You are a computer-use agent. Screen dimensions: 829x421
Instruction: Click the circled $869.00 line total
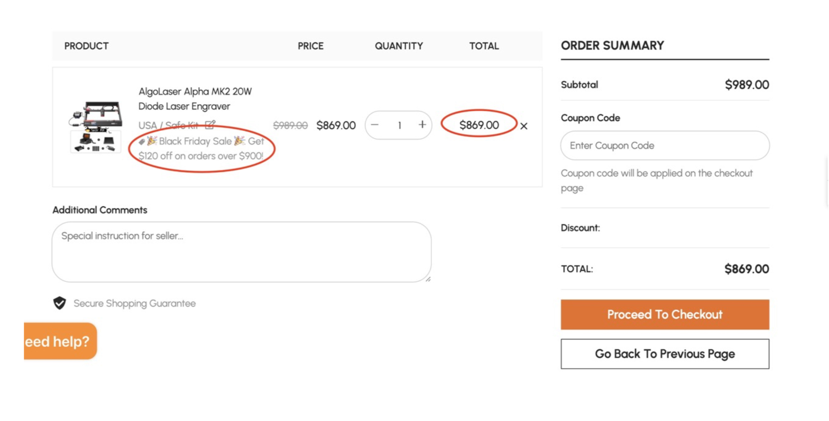(479, 125)
